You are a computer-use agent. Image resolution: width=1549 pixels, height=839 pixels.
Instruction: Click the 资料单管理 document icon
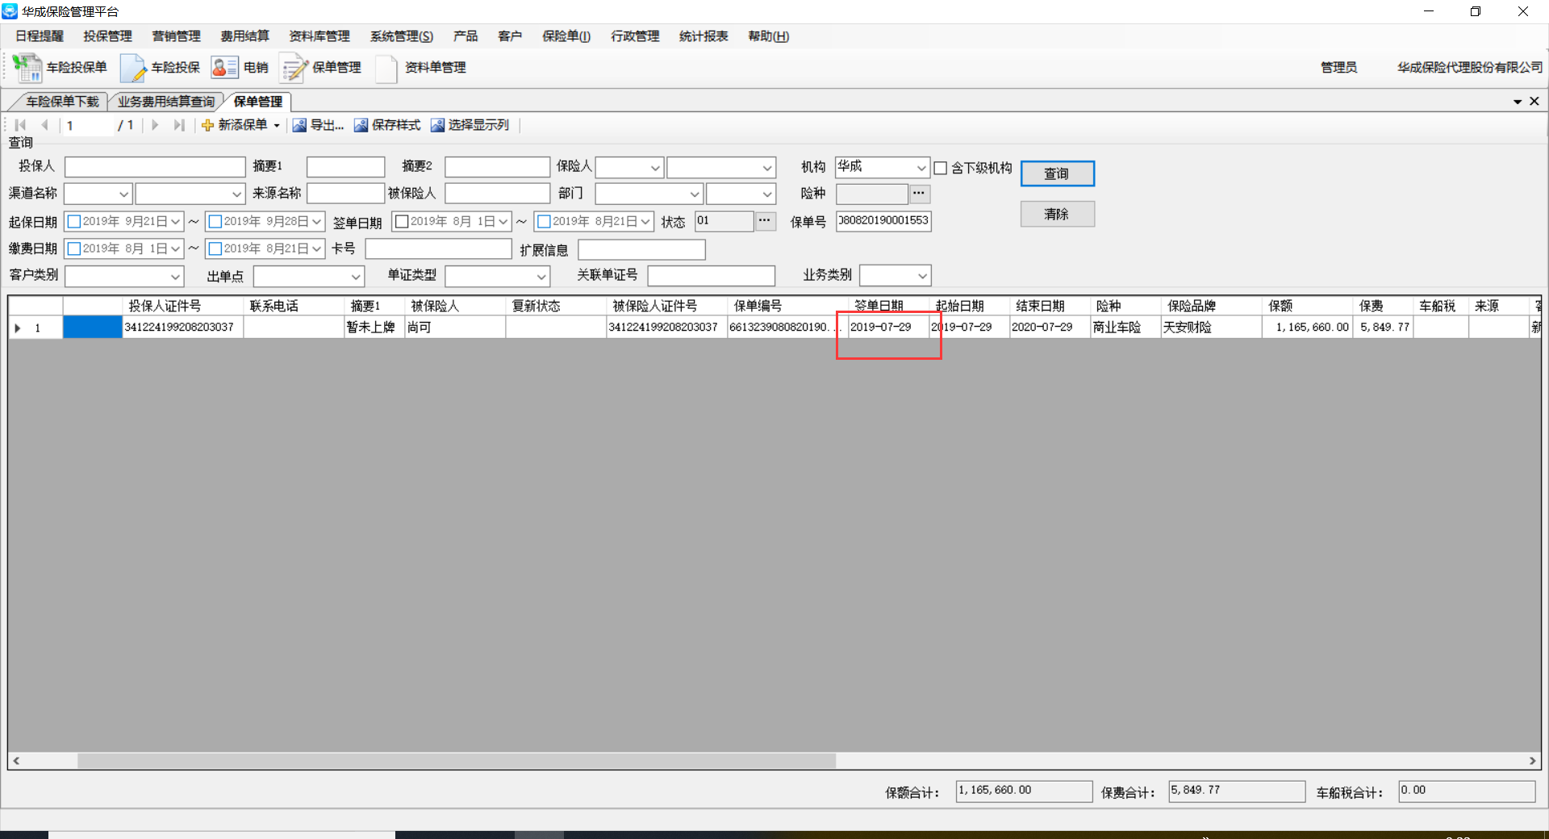coord(386,68)
